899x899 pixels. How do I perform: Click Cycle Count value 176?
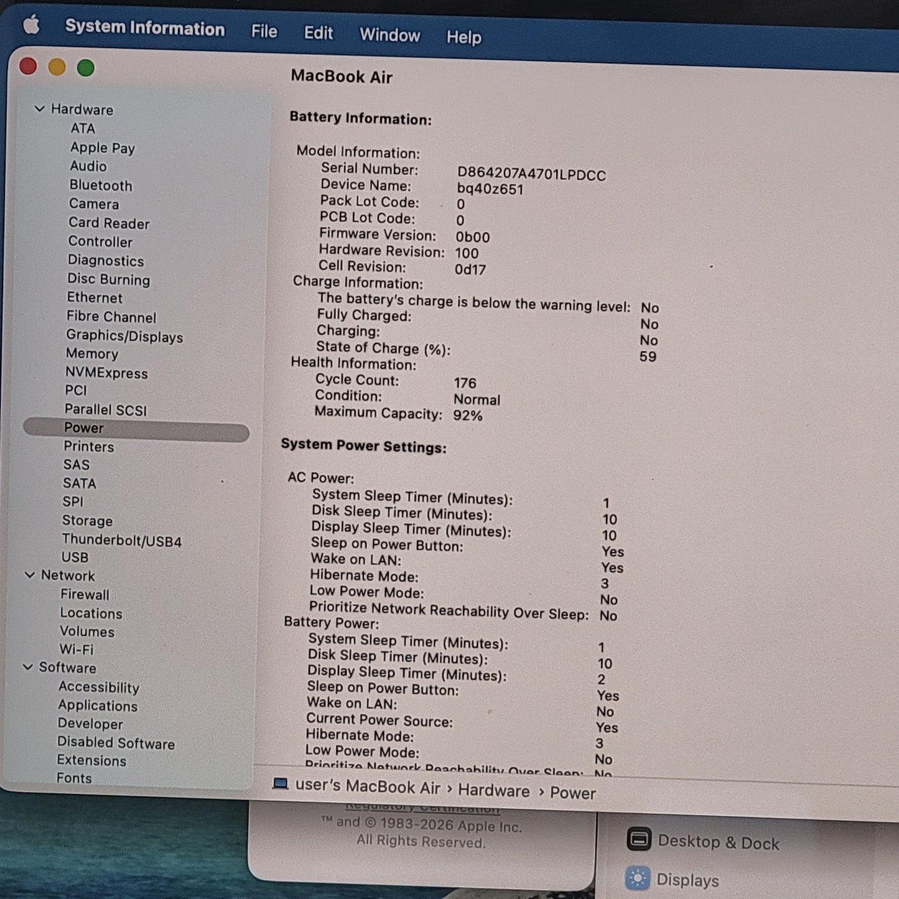click(x=465, y=383)
